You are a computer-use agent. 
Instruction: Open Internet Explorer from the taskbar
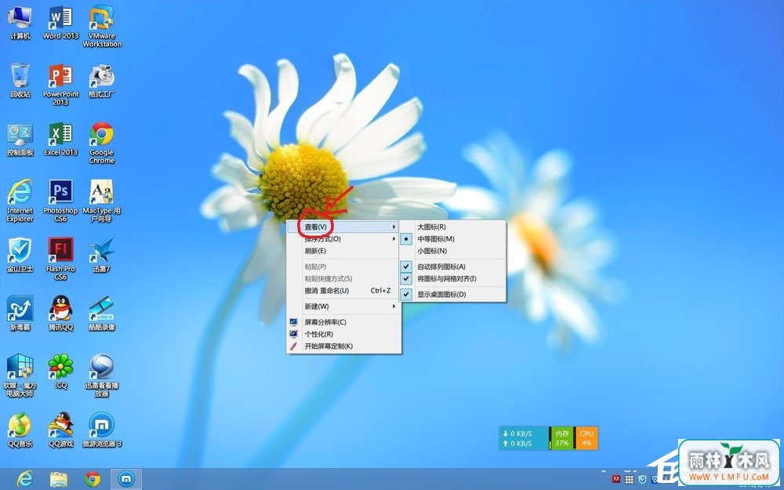point(24,479)
